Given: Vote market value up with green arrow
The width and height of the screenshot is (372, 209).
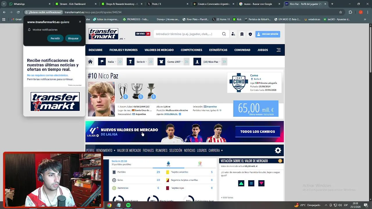Looking at the screenshot, I should coord(241,183).
